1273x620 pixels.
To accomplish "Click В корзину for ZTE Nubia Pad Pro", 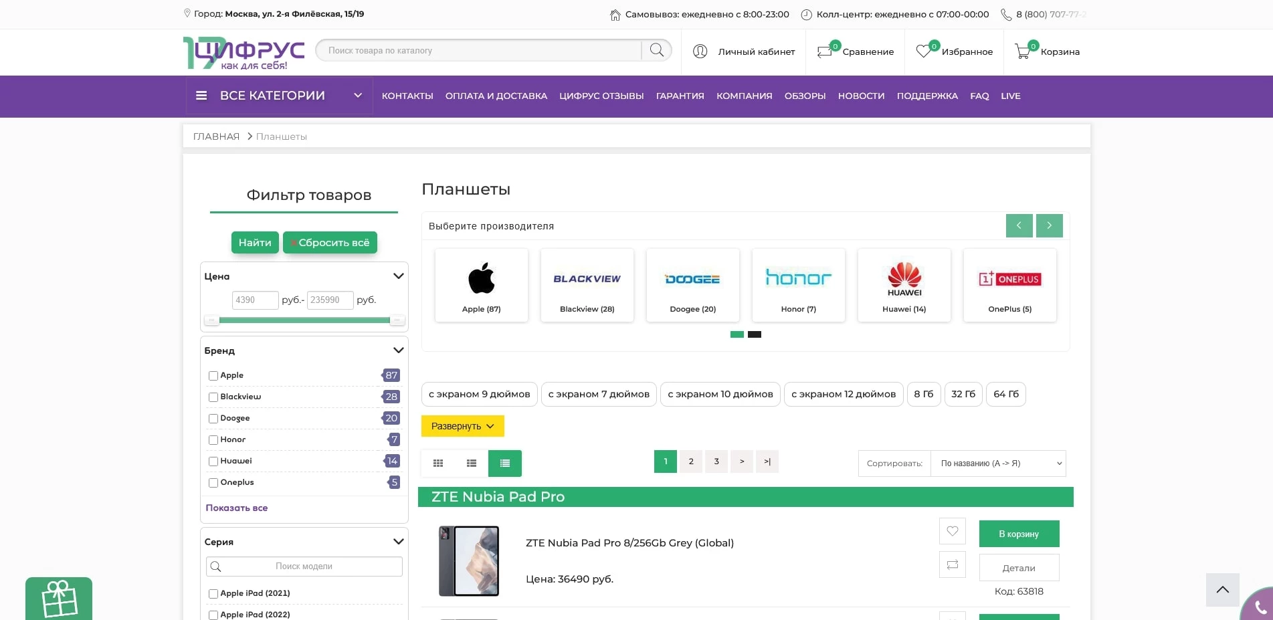I will pos(1018,534).
